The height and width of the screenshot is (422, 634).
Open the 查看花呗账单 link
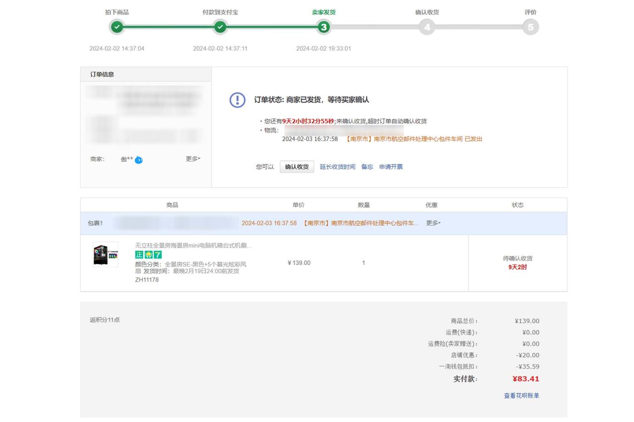click(x=522, y=396)
